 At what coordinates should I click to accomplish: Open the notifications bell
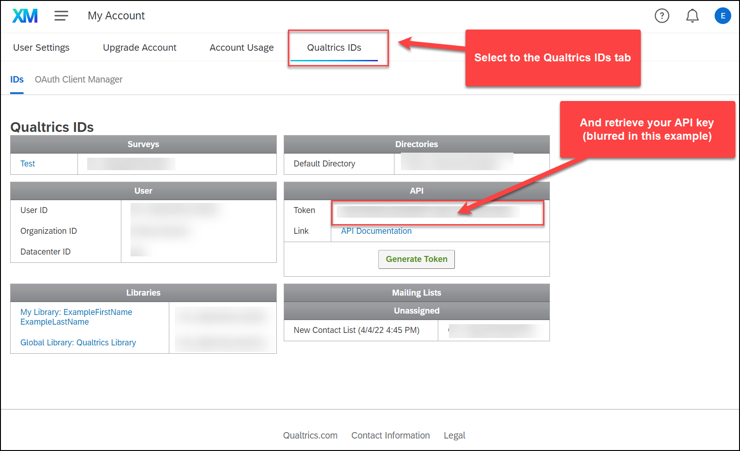tap(692, 16)
